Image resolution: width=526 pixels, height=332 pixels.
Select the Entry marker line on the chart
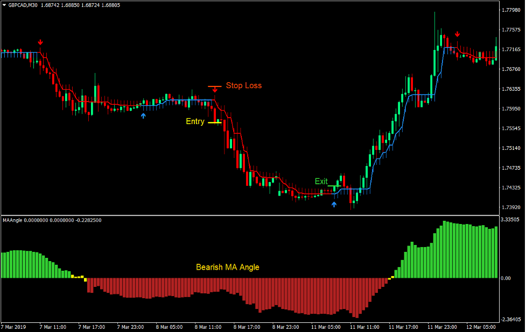coord(215,122)
